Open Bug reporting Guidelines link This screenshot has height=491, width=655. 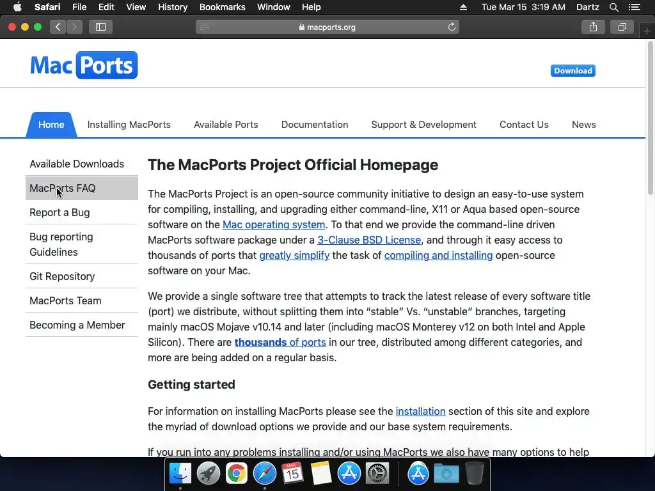coord(82,244)
